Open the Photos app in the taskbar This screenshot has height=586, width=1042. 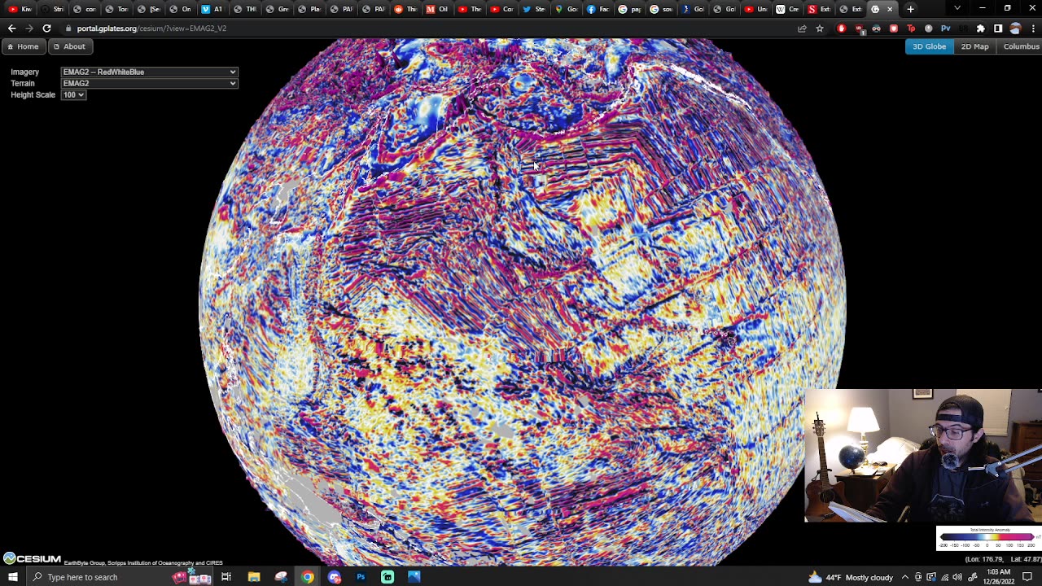coord(414,577)
